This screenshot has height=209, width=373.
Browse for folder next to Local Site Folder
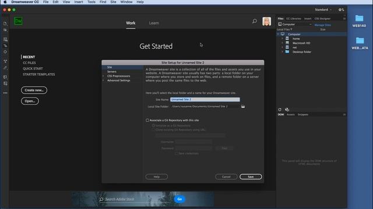click(x=243, y=106)
